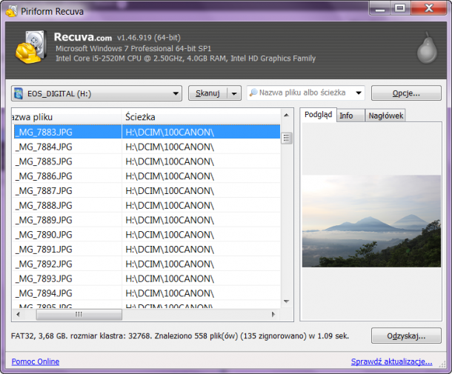The height and width of the screenshot is (374, 452).
Task: Click the horizontal scrollbar thumb
Action: pyautogui.click(x=79, y=314)
